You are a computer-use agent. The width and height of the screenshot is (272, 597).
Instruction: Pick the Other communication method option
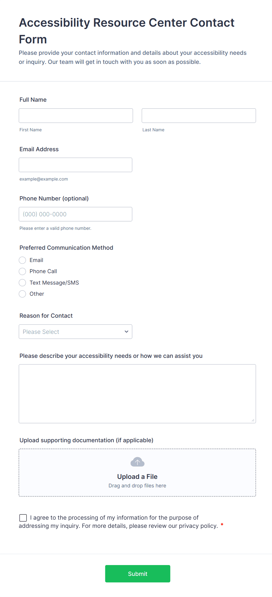[23, 294]
